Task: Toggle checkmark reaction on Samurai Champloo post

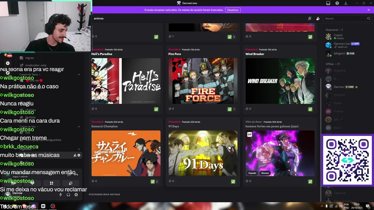Action: (x=154, y=181)
